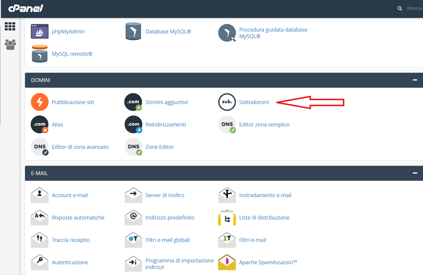Click the DOMINI section header title
The width and height of the screenshot is (423, 275).
41,80
